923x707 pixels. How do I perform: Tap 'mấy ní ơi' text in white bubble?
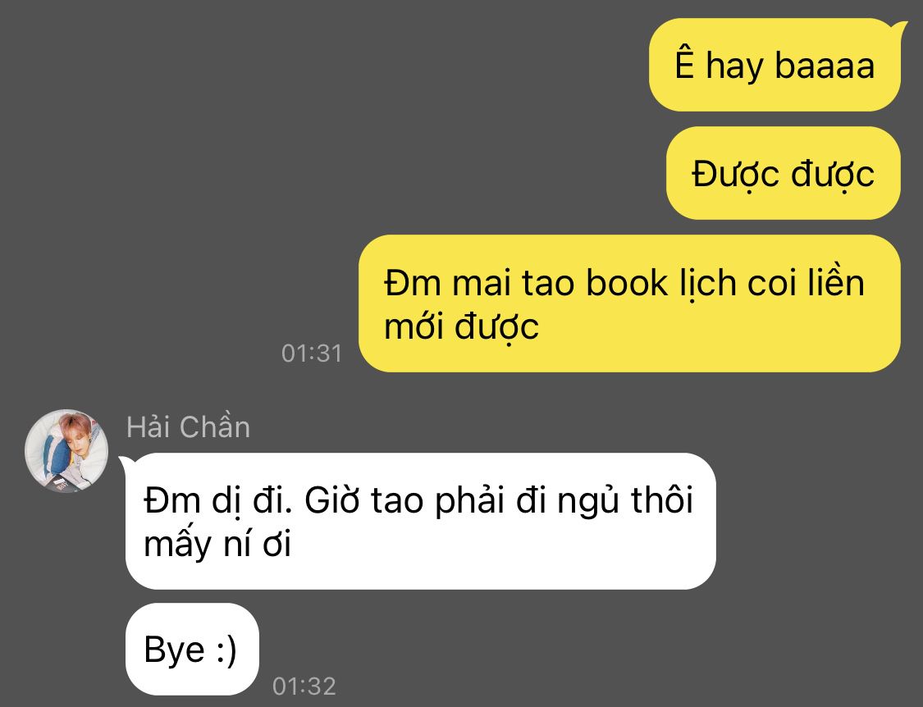click(217, 543)
